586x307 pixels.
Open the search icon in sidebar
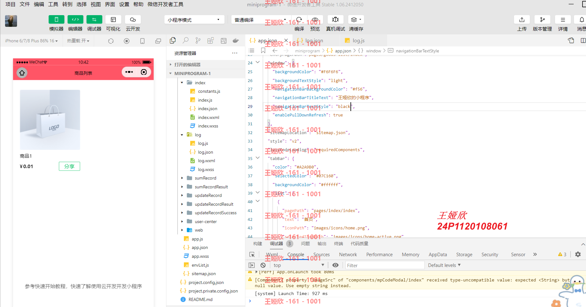(x=186, y=40)
